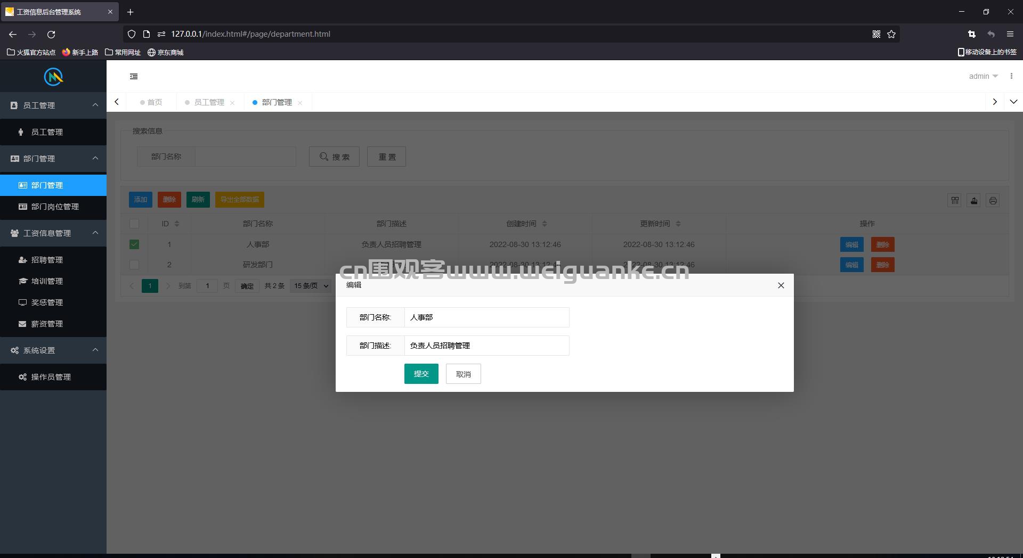Open the admin user dropdown
1023x558 pixels.
(x=983, y=76)
